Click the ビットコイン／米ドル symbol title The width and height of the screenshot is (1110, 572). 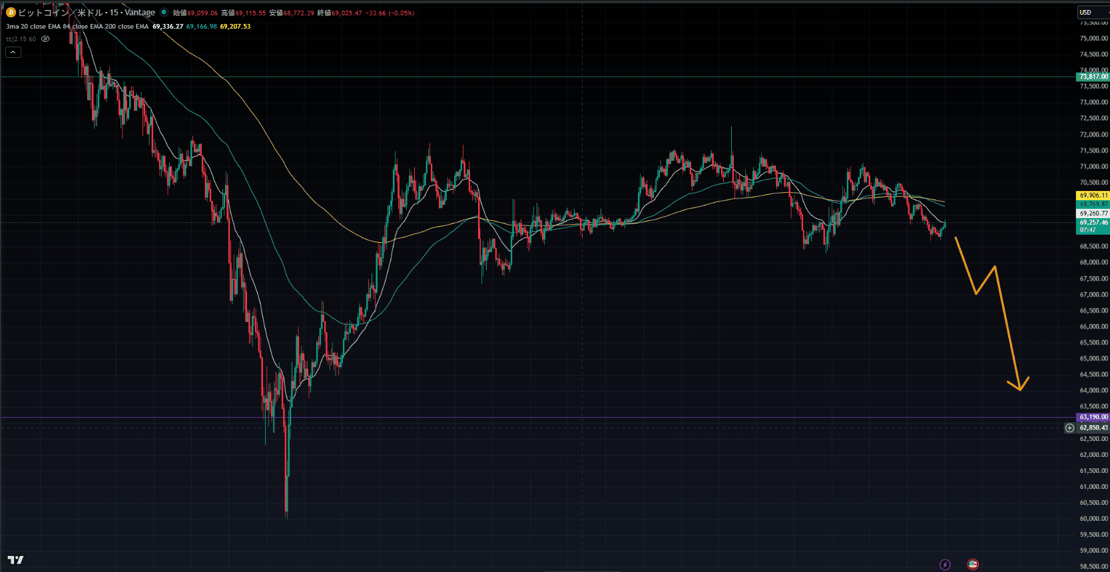click(x=60, y=13)
